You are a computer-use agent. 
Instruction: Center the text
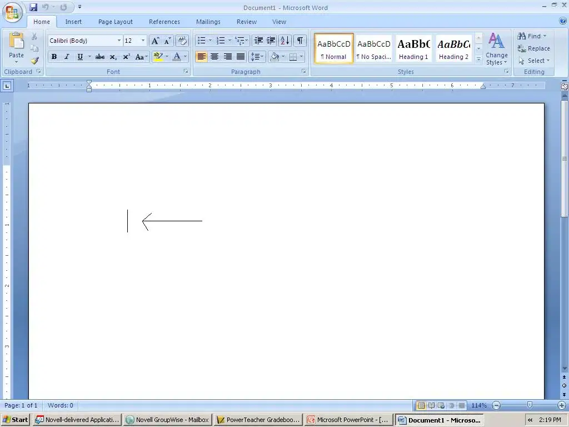point(214,57)
